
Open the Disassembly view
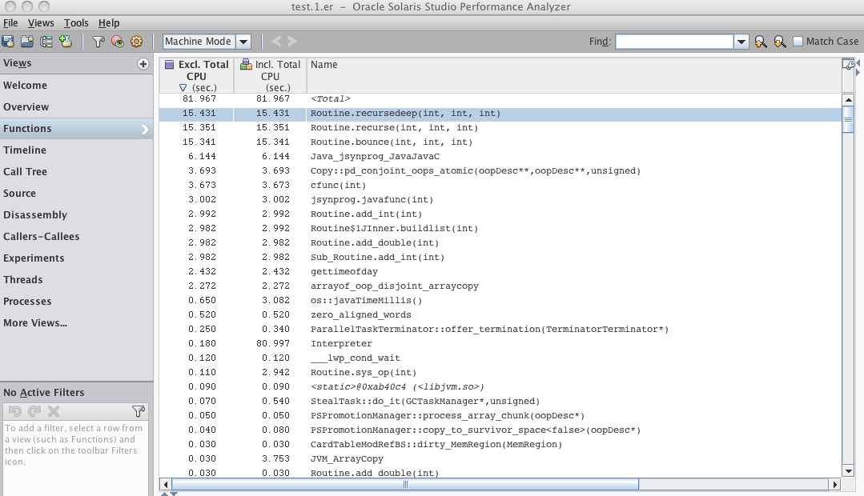77,214
